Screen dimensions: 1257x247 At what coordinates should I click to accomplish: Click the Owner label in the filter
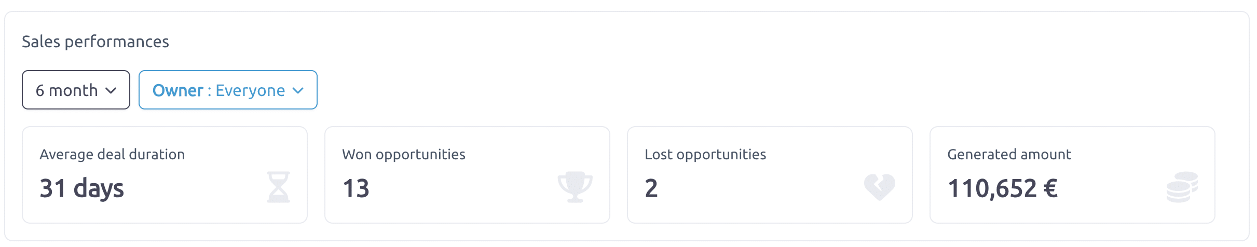point(177,90)
